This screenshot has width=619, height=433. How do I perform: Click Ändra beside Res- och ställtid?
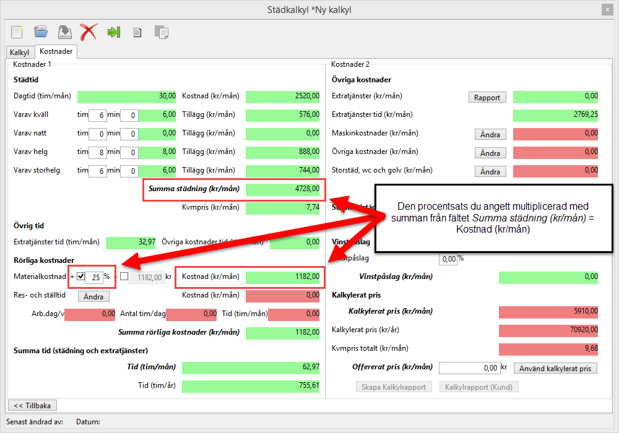coord(93,296)
